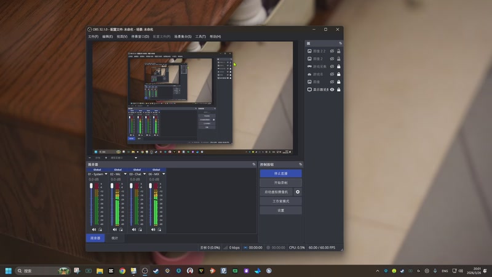Toggle headphone monitoring for 06 - MIX
The width and height of the screenshot is (492, 277).
159,230
